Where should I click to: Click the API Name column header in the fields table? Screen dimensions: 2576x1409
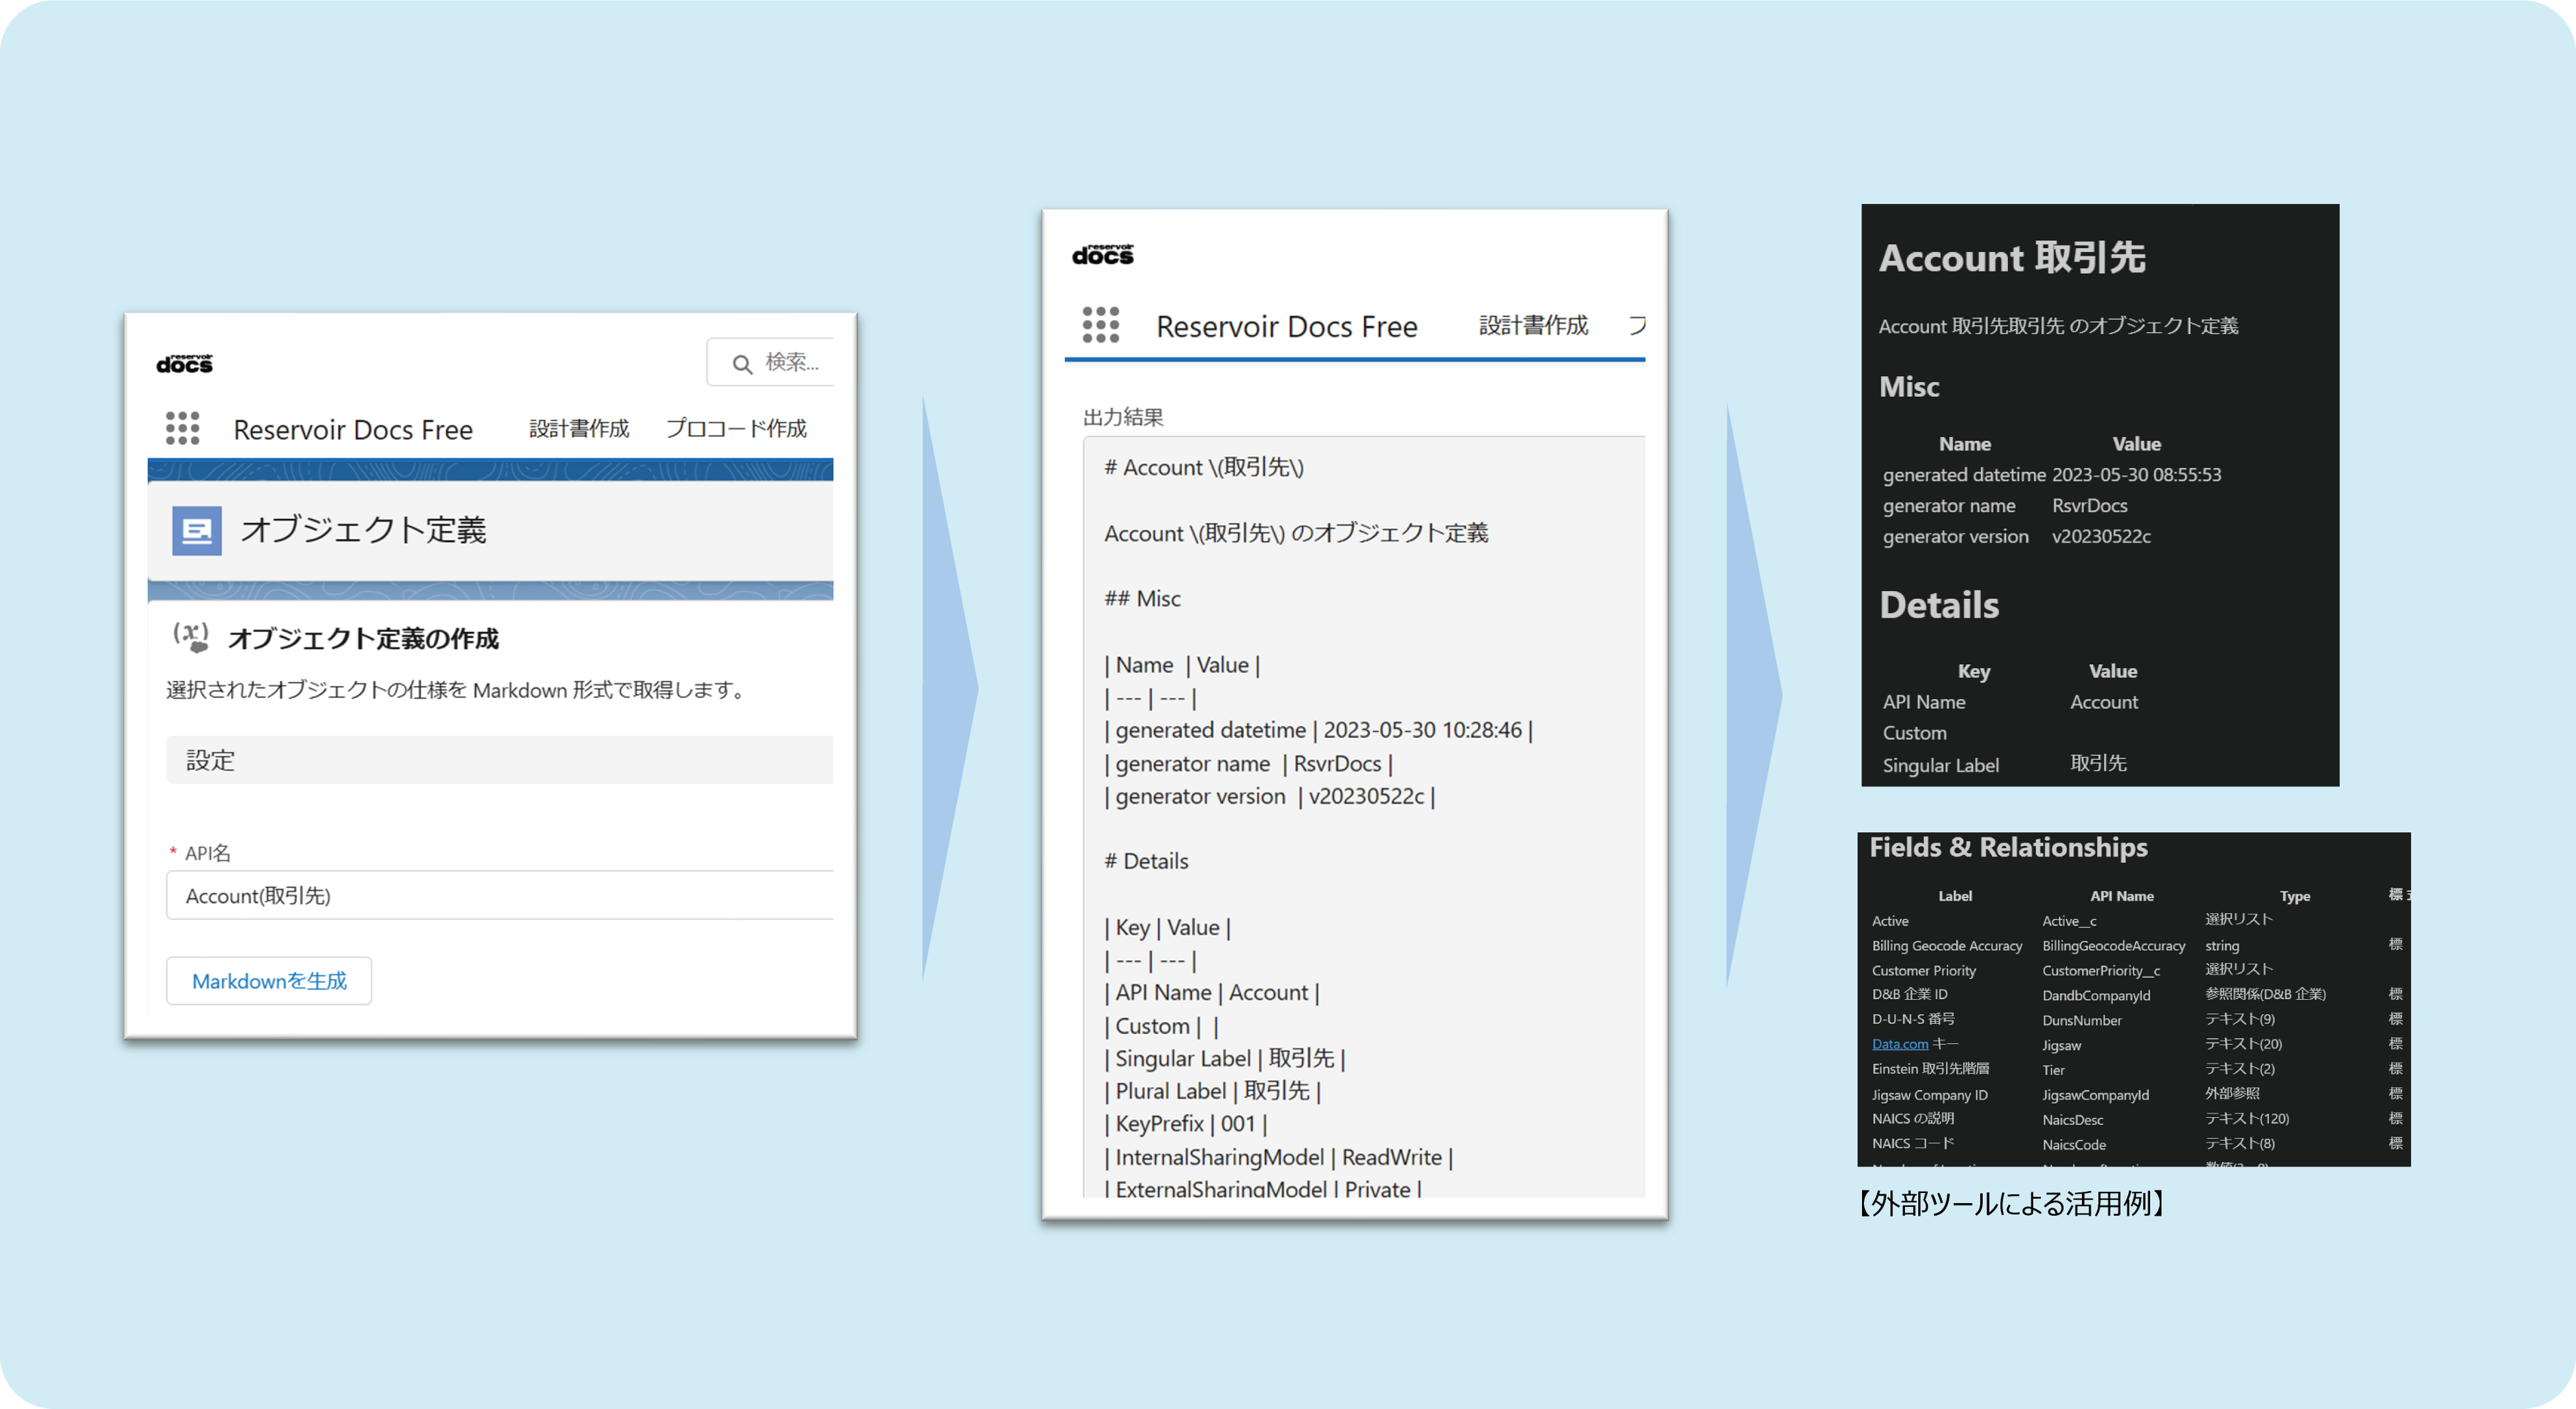pos(2121,897)
